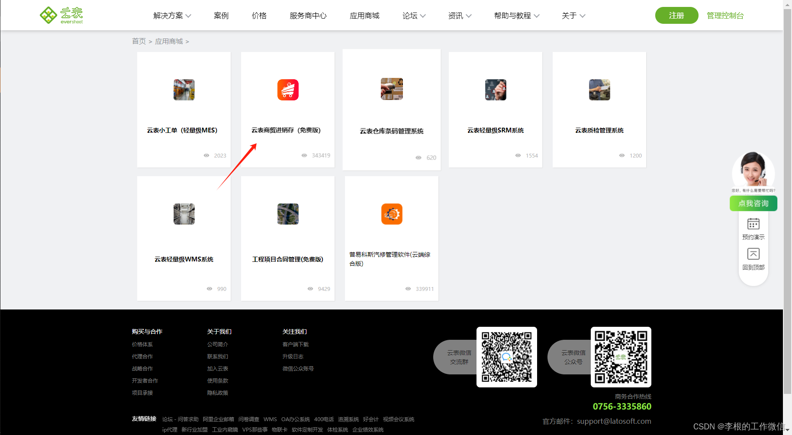The width and height of the screenshot is (792, 435).
Task: Expand the 帮助与教程 dropdown menu
Action: [x=517, y=16]
